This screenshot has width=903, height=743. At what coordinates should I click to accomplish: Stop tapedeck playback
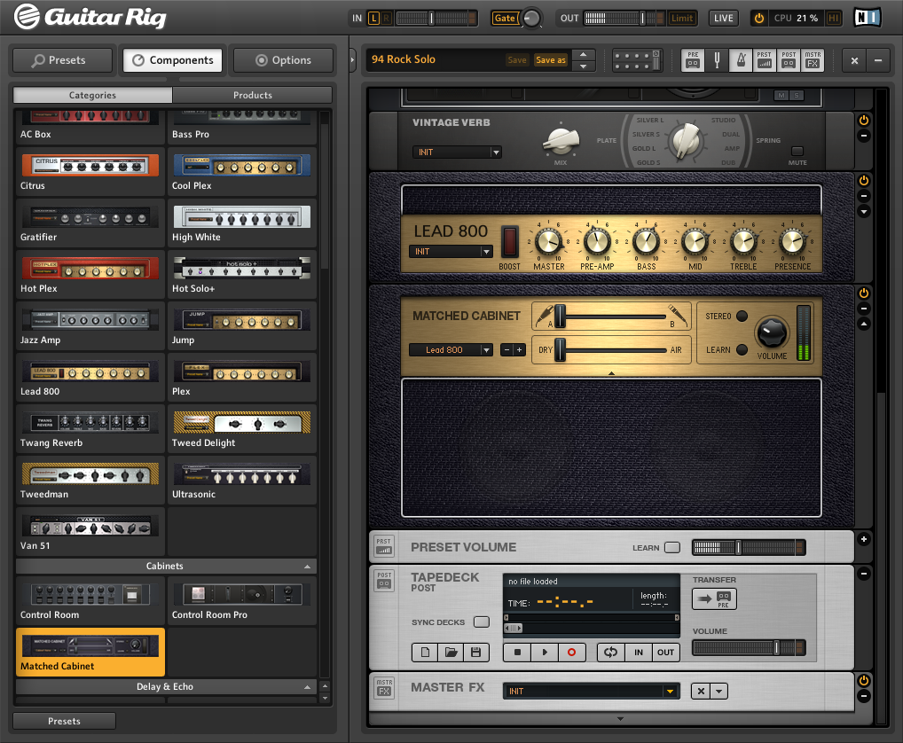click(x=517, y=652)
